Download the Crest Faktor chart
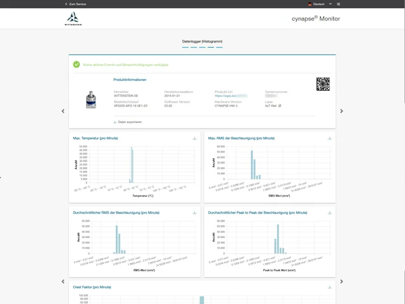405x304 pixels. (x=330, y=287)
